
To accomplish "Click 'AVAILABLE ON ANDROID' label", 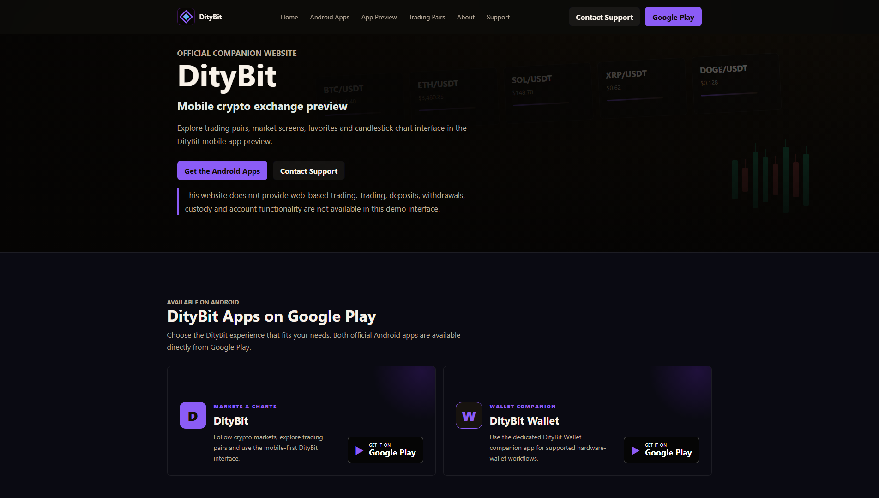I will click(x=203, y=302).
